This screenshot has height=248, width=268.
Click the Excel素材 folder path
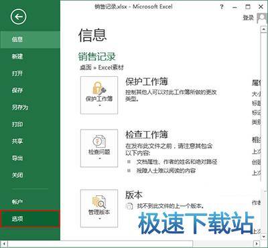point(111,68)
